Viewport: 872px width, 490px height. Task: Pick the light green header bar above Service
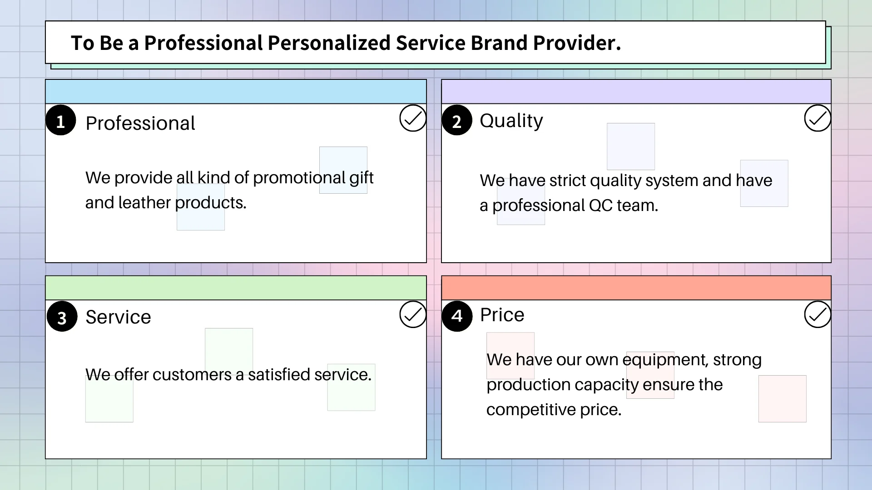tap(236, 288)
